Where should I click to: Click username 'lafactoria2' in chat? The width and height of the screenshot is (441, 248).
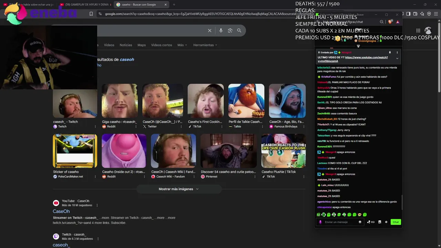pyautogui.click(x=324, y=68)
